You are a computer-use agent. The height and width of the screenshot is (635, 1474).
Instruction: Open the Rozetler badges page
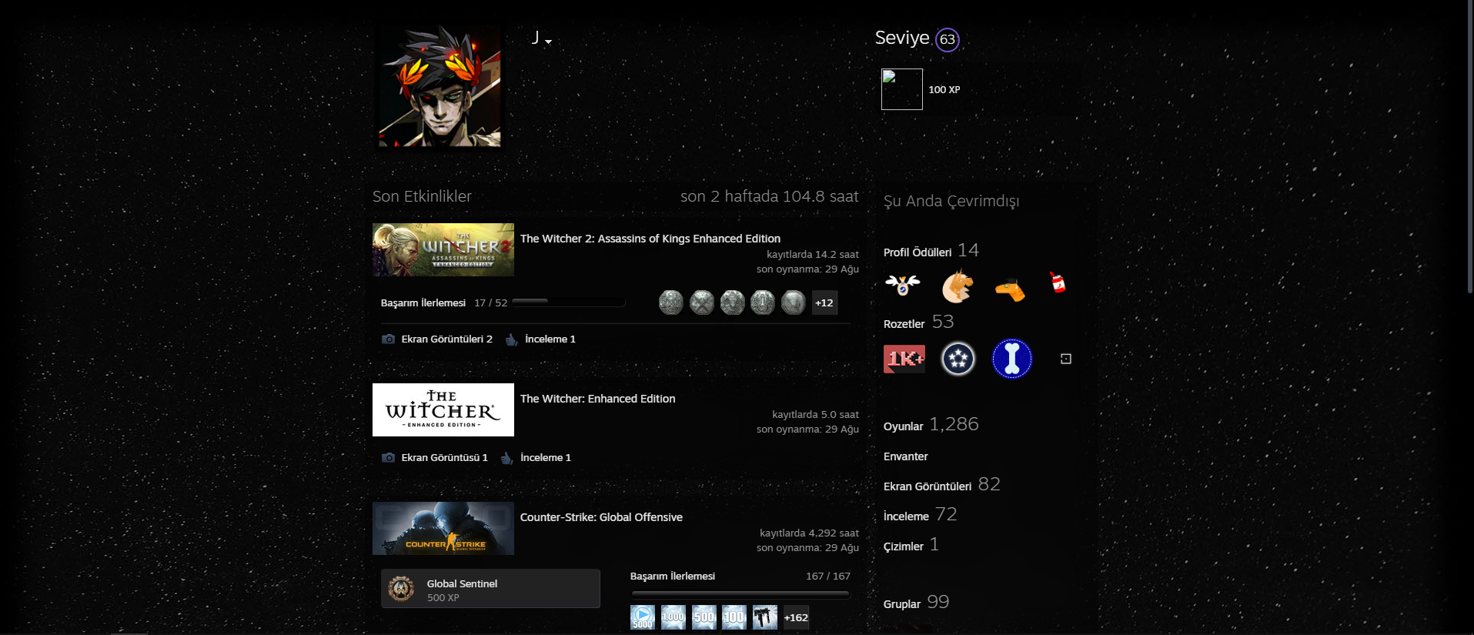click(904, 324)
